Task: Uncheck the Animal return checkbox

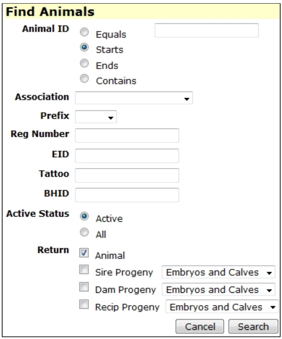Action: [84, 252]
